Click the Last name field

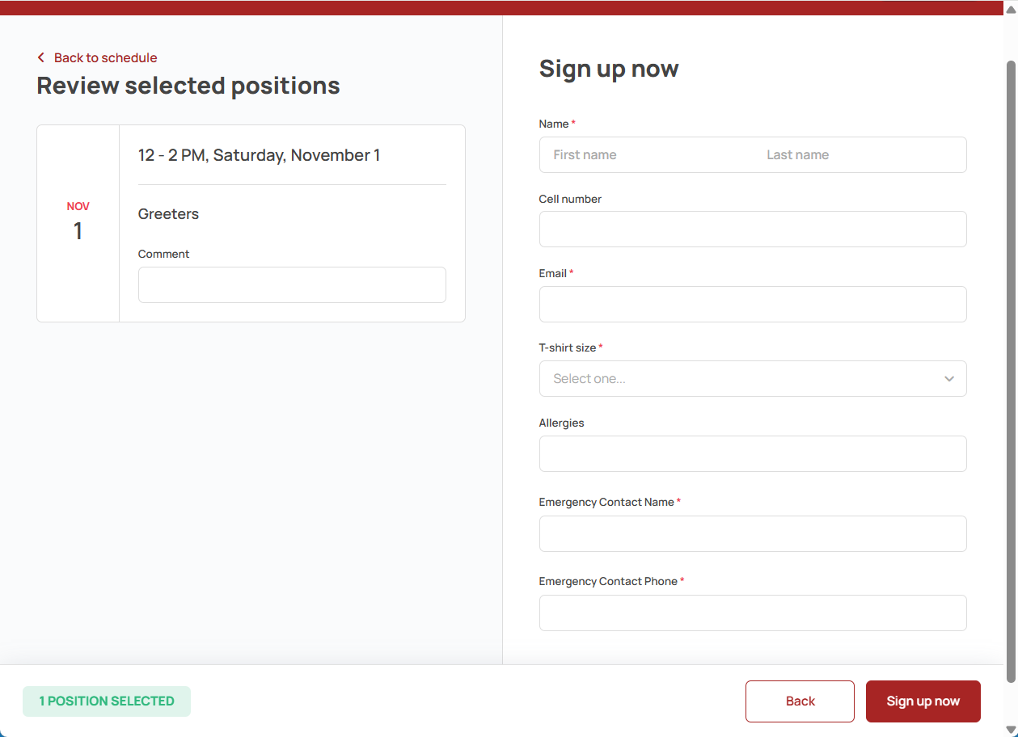pyautogui.click(x=860, y=154)
